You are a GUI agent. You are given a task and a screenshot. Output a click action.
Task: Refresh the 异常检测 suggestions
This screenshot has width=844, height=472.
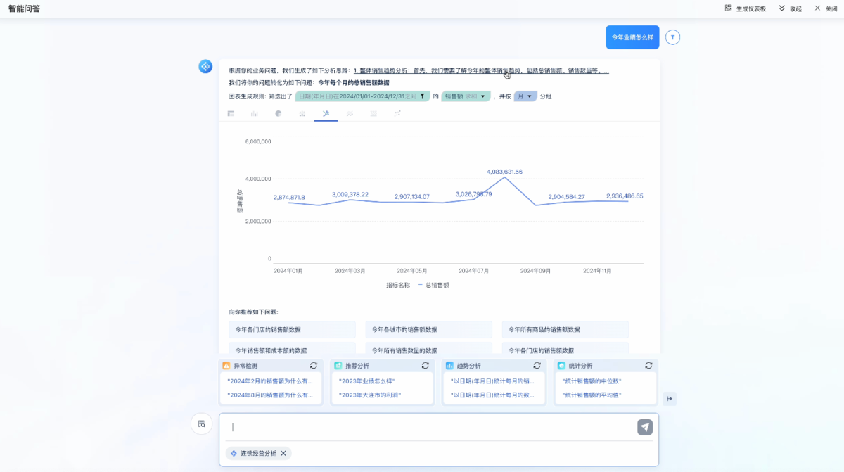click(x=314, y=366)
